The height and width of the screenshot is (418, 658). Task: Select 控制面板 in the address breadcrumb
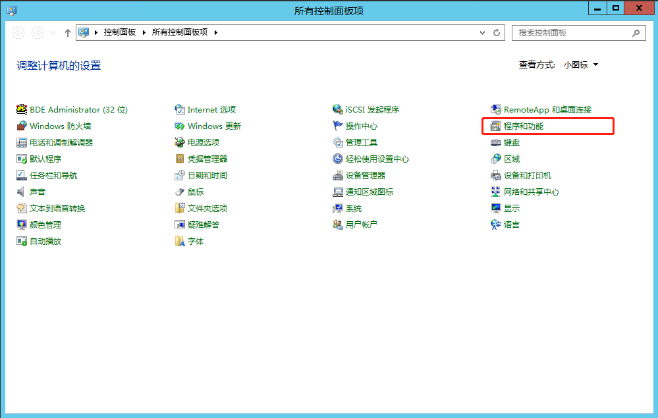(x=119, y=32)
